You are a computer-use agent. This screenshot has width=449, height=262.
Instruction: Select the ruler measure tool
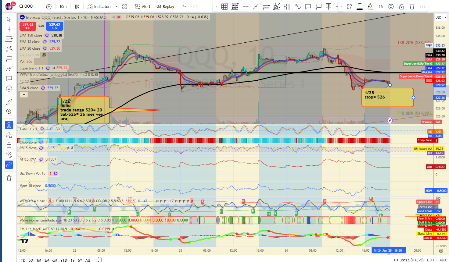click(9, 102)
